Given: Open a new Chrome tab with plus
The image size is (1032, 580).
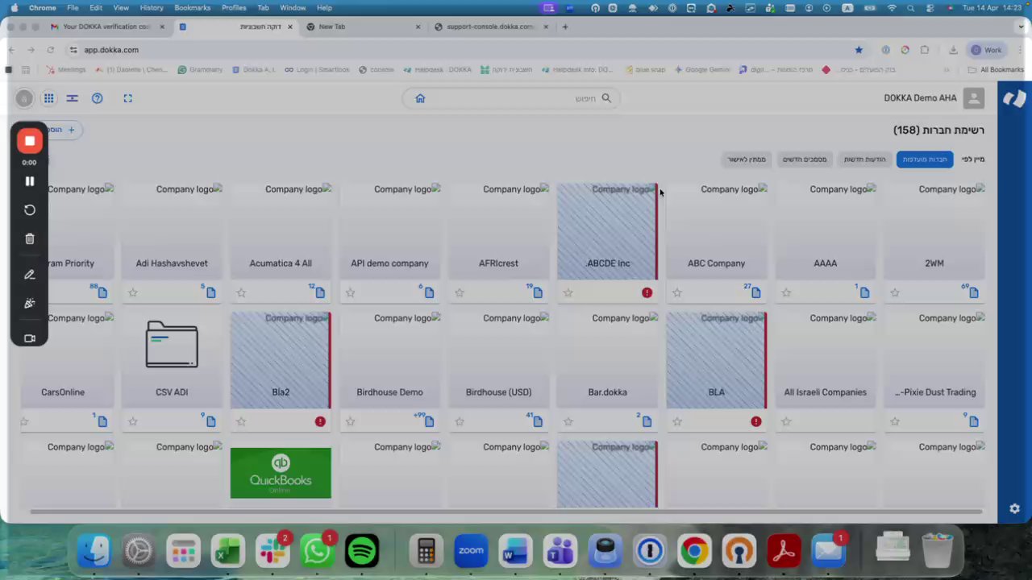Looking at the screenshot, I should click(x=565, y=27).
